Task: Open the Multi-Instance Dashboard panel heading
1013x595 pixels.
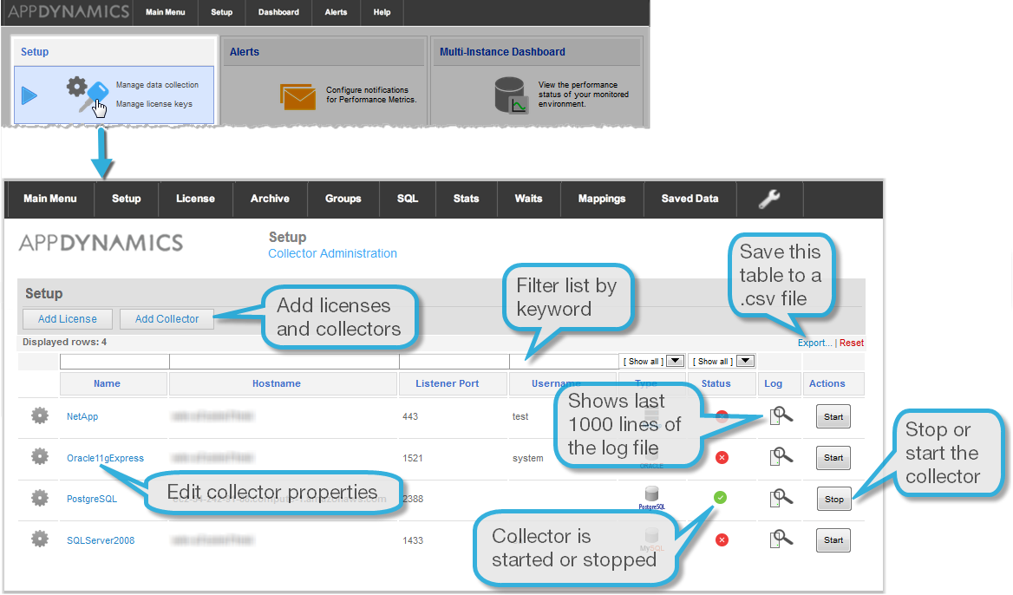Action: [502, 52]
